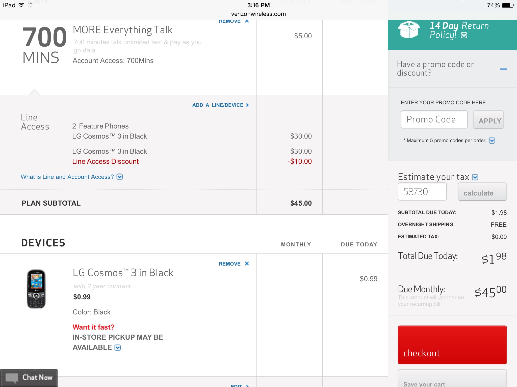Expand the Line and Account Access info arrow
Image resolution: width=517 pixels, height=387 pixels.
click(120, 177)
